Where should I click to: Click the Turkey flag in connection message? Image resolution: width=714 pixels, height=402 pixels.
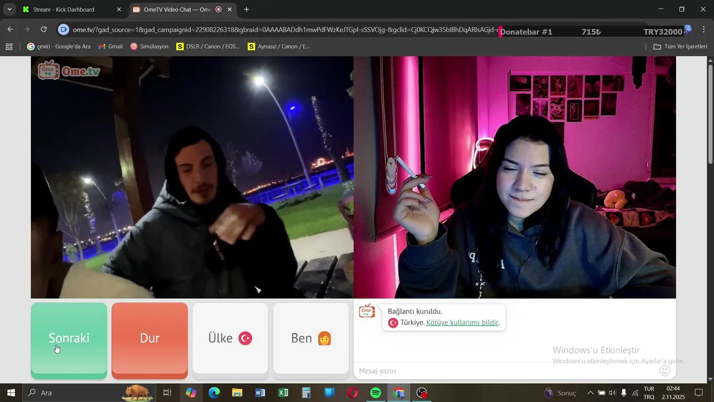point(393,323)
